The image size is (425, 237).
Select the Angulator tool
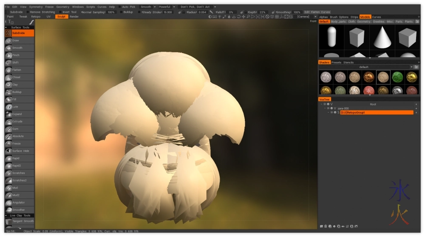18,203
